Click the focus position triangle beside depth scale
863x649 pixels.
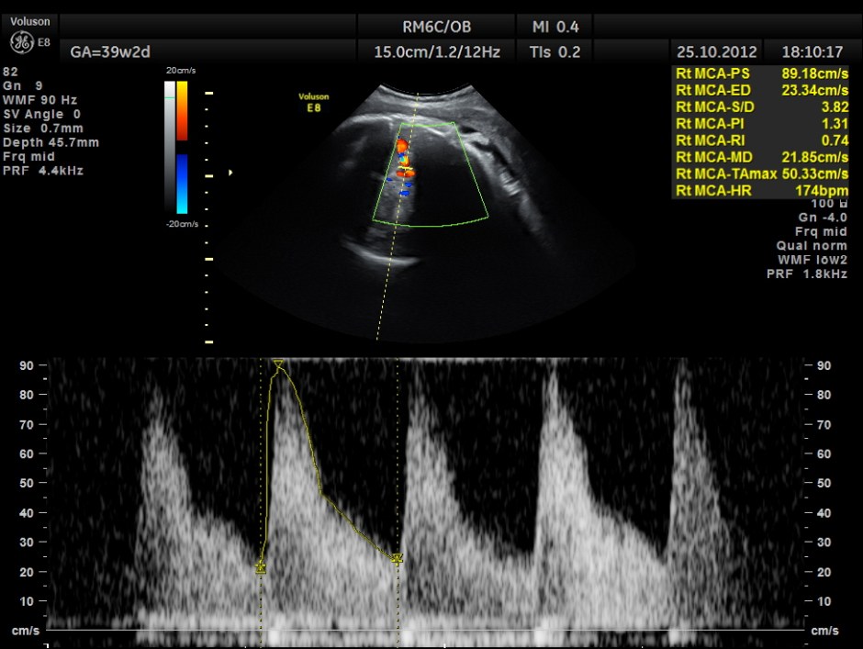point(230,172)
